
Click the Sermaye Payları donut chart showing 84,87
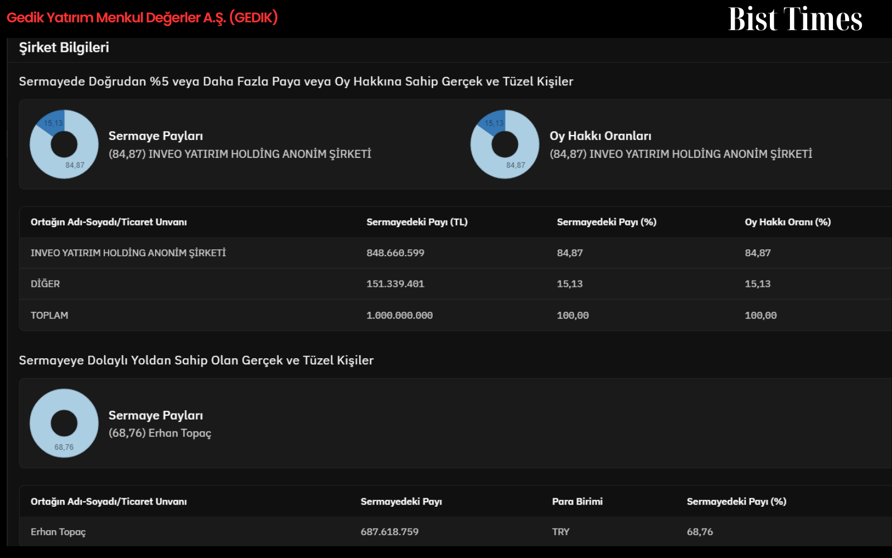[x=64, y=144]
